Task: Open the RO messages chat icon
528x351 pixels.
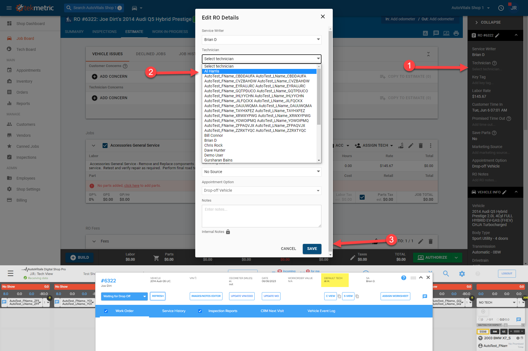Action: point(436,33)
